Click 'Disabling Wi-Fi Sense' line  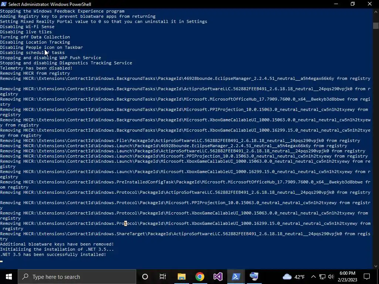(x=27, y=27)
